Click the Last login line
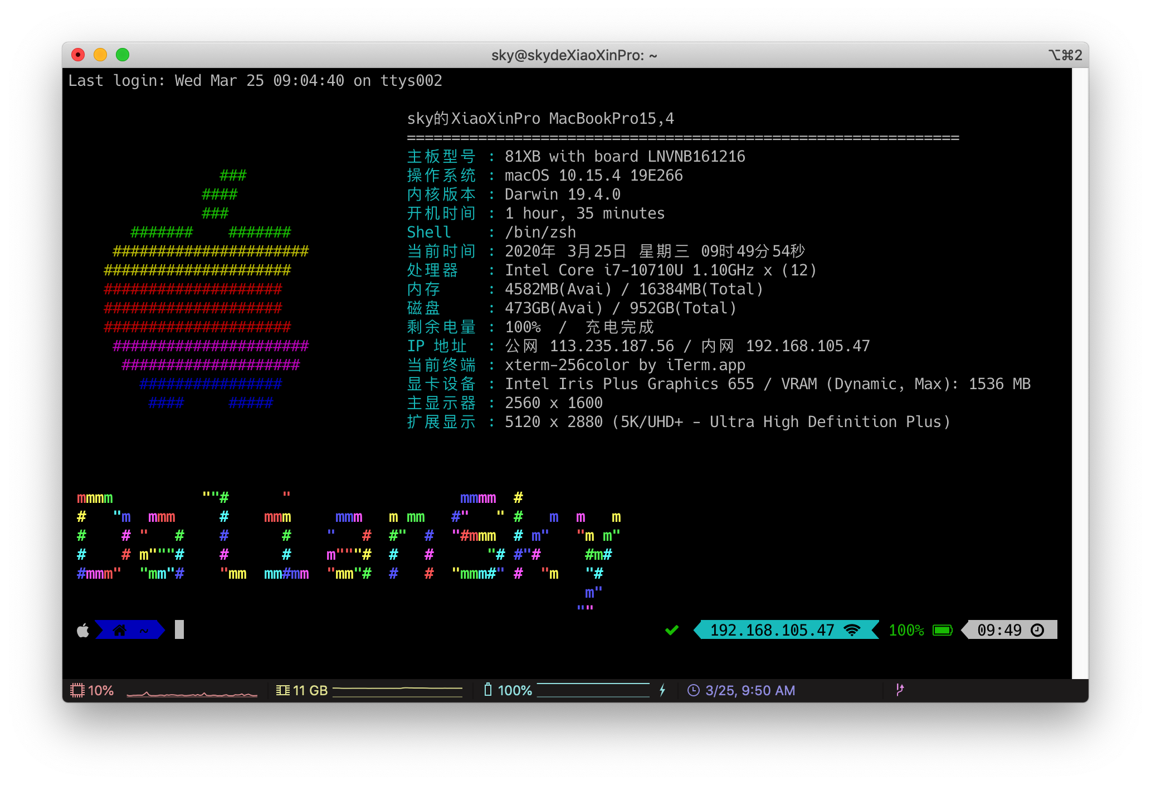 (255, 81)
